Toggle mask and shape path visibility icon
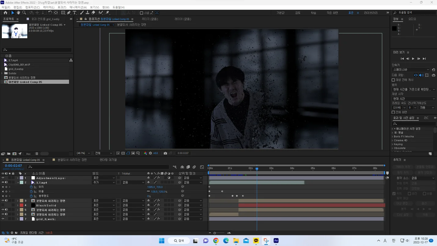 pyautogui.click(x=128, y=153)
